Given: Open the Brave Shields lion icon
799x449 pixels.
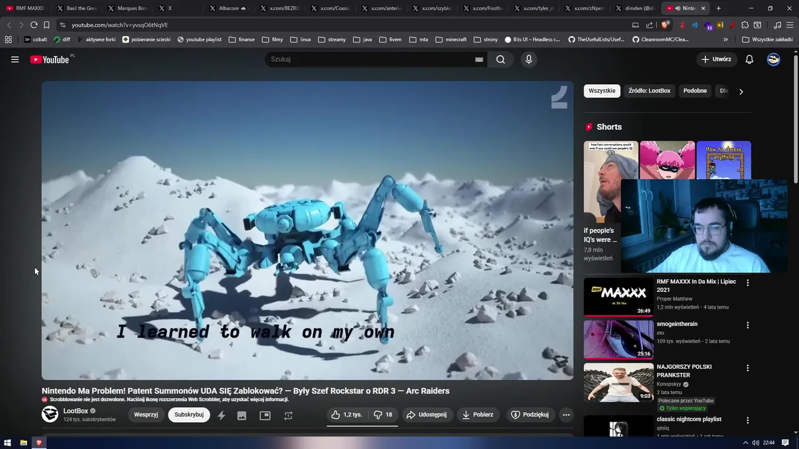Looking at the screenshot, I should coord(665,25).
